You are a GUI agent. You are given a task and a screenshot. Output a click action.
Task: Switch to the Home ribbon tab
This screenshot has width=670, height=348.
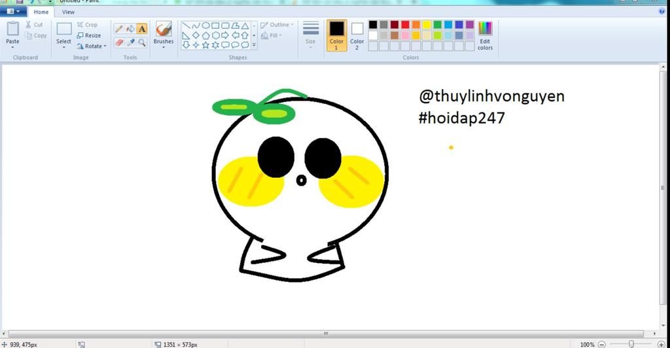(x=41, y=12)
